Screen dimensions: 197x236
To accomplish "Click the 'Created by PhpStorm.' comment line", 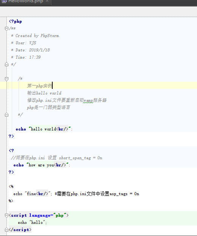I will point(35,36).
